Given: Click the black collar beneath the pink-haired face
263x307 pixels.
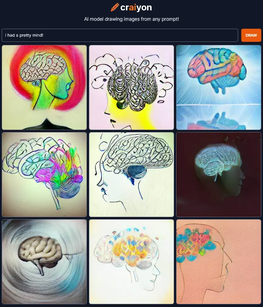Looking at the screenshot, I should 48,124.
